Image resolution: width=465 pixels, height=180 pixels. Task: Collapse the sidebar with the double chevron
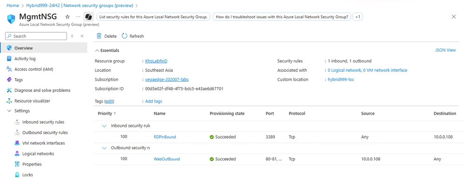tap(82, 36)
